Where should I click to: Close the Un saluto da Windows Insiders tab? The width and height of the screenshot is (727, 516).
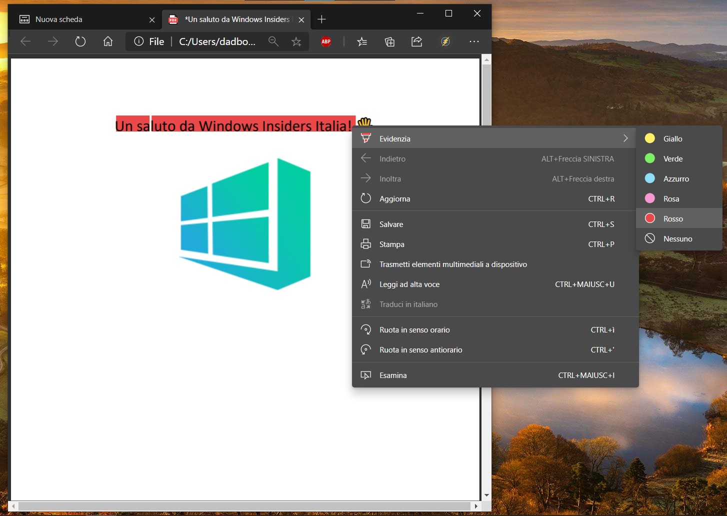[x=301, y=20]
